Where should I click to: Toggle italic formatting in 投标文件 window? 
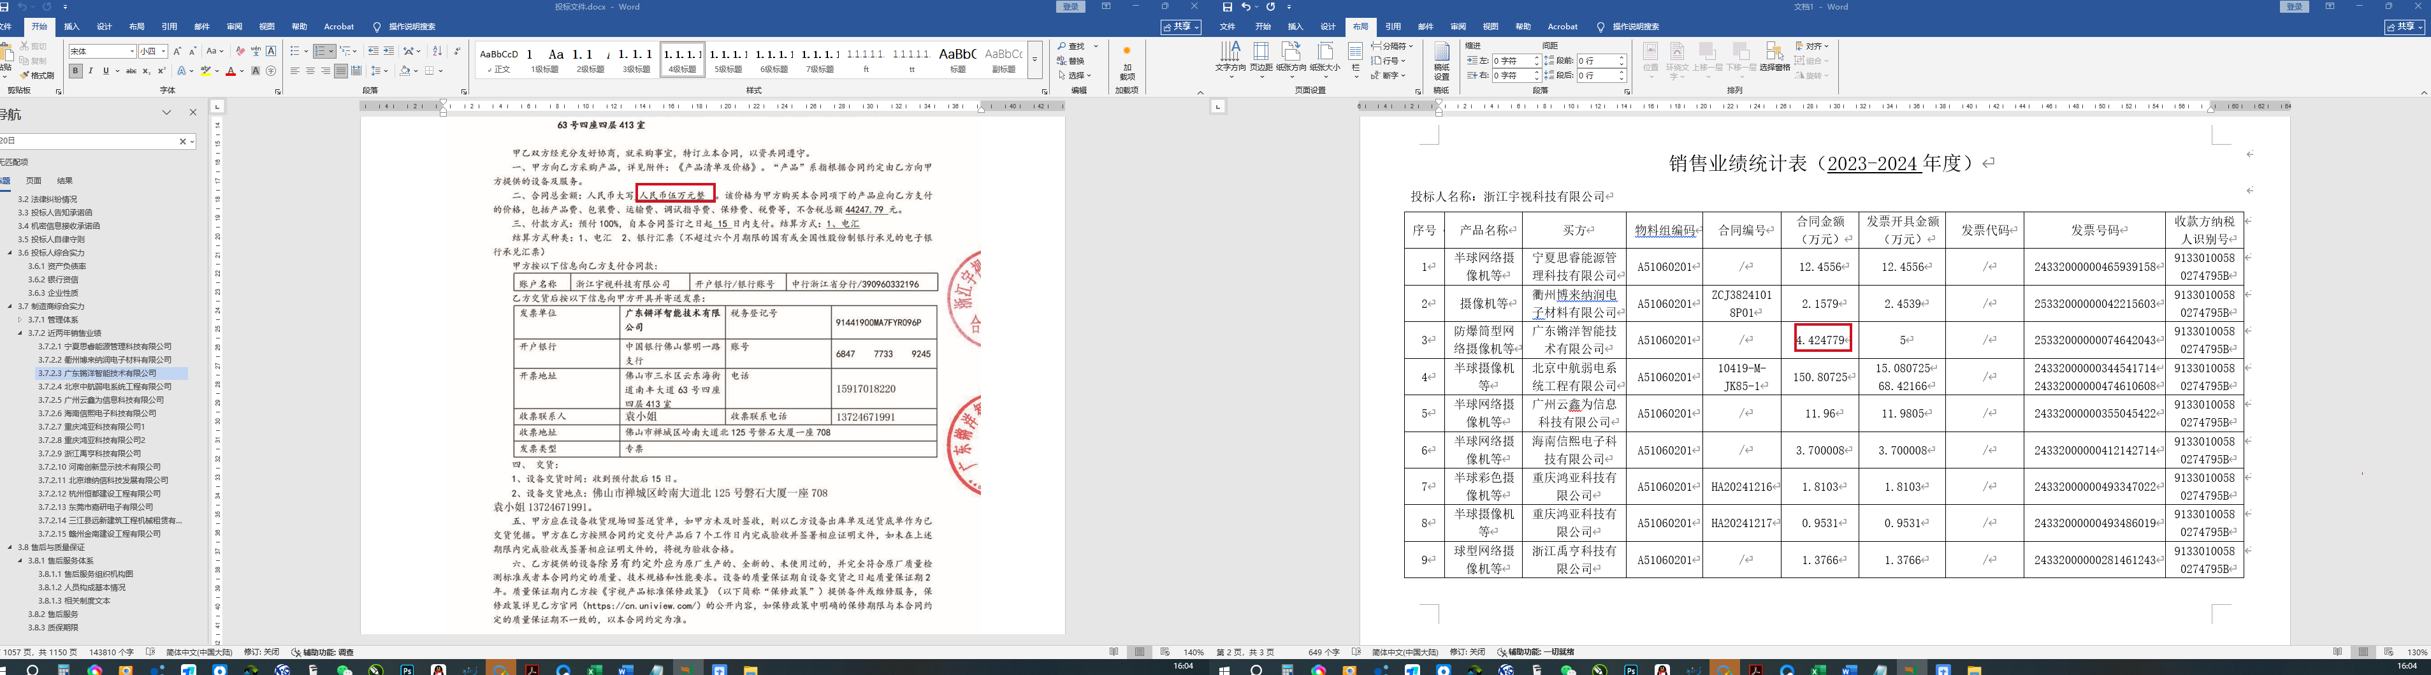coord(91,71)
